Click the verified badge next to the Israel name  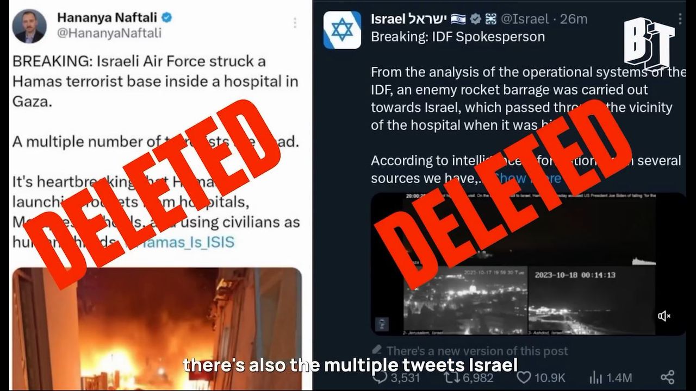pyautogui.click(x=475, y=20)
